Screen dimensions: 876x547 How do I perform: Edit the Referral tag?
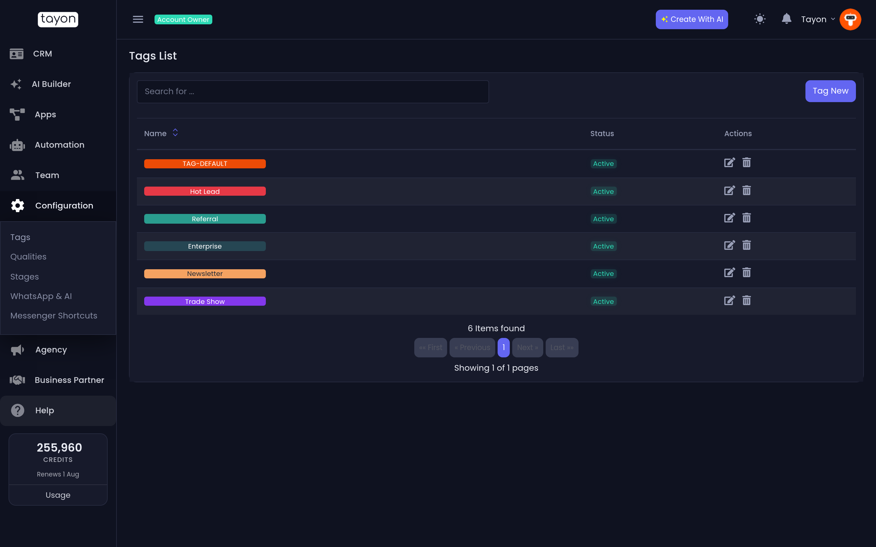[729, 218]
